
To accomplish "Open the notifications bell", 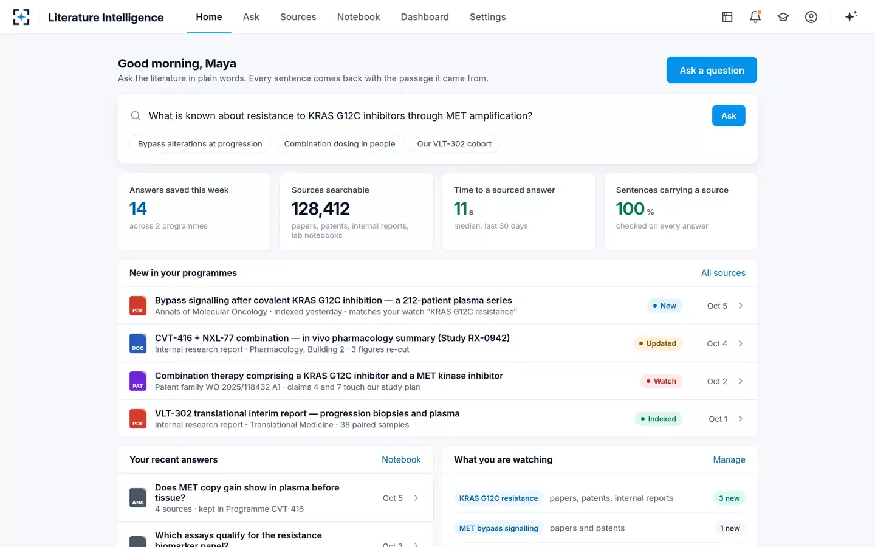I will pos(755,17).
